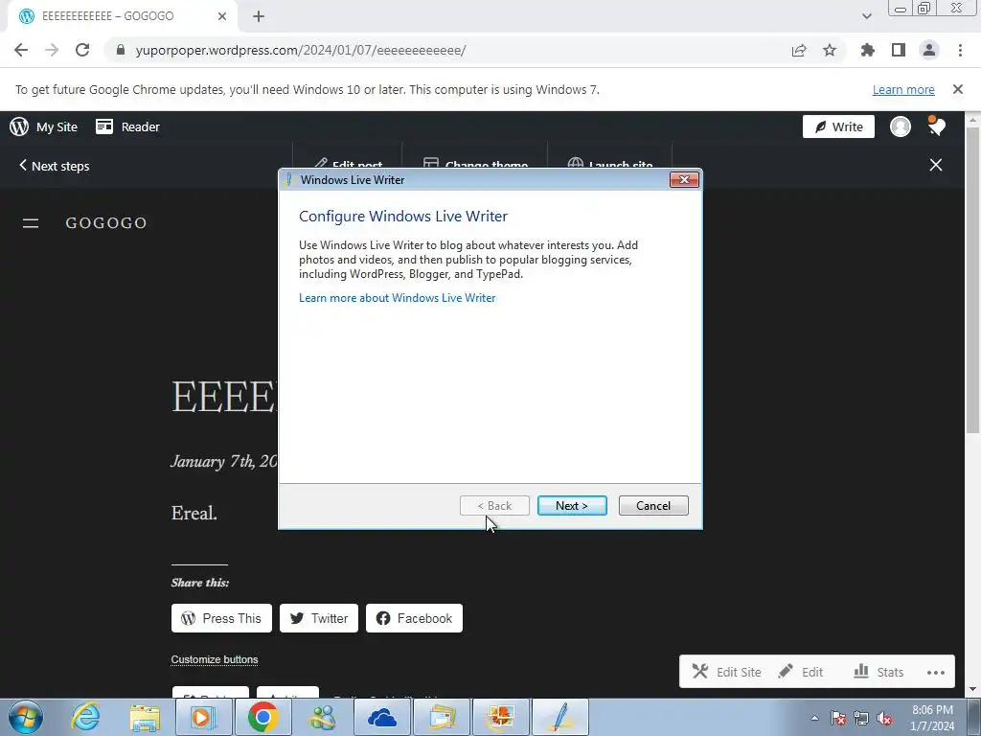Open WordPress notifications bell

(936, 126)
